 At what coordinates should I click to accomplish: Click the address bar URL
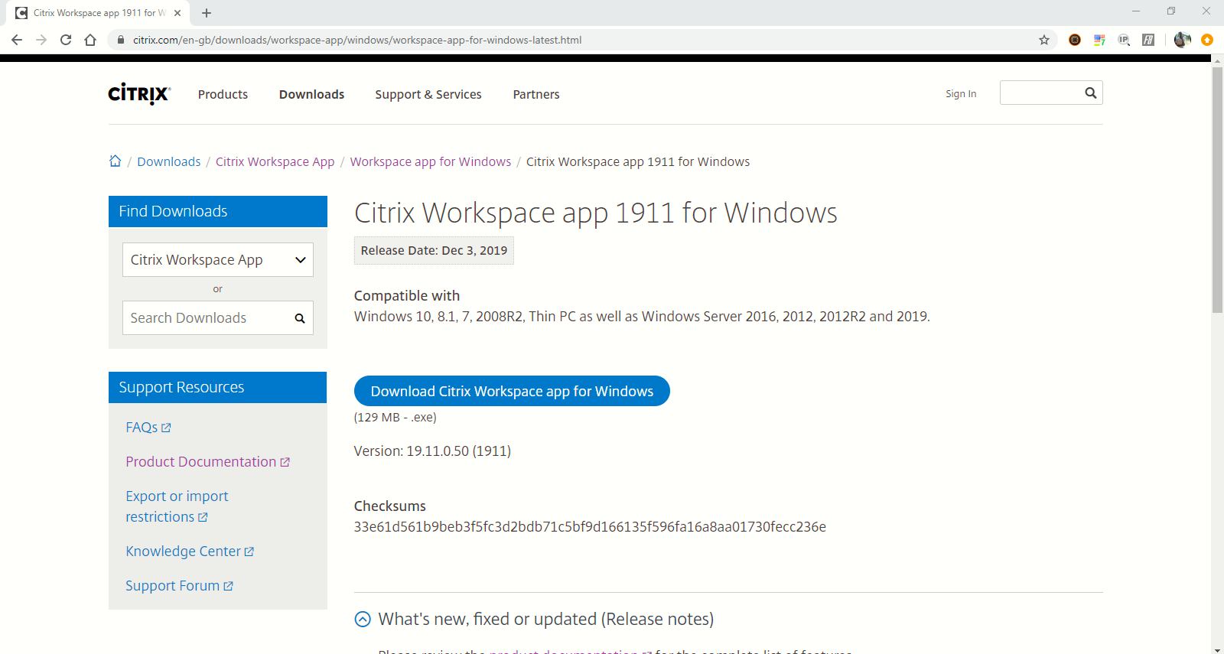tap(357, 40)
